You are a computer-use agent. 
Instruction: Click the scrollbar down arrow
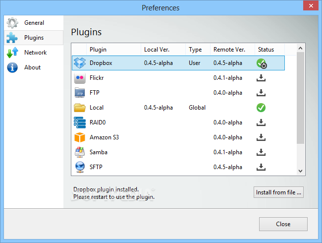(300, 171)
